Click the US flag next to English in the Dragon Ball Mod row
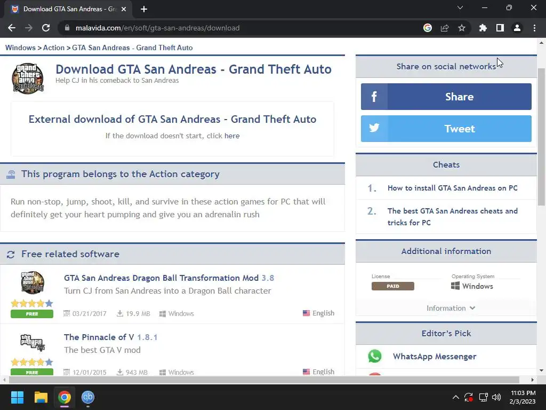 pos(306,313)
